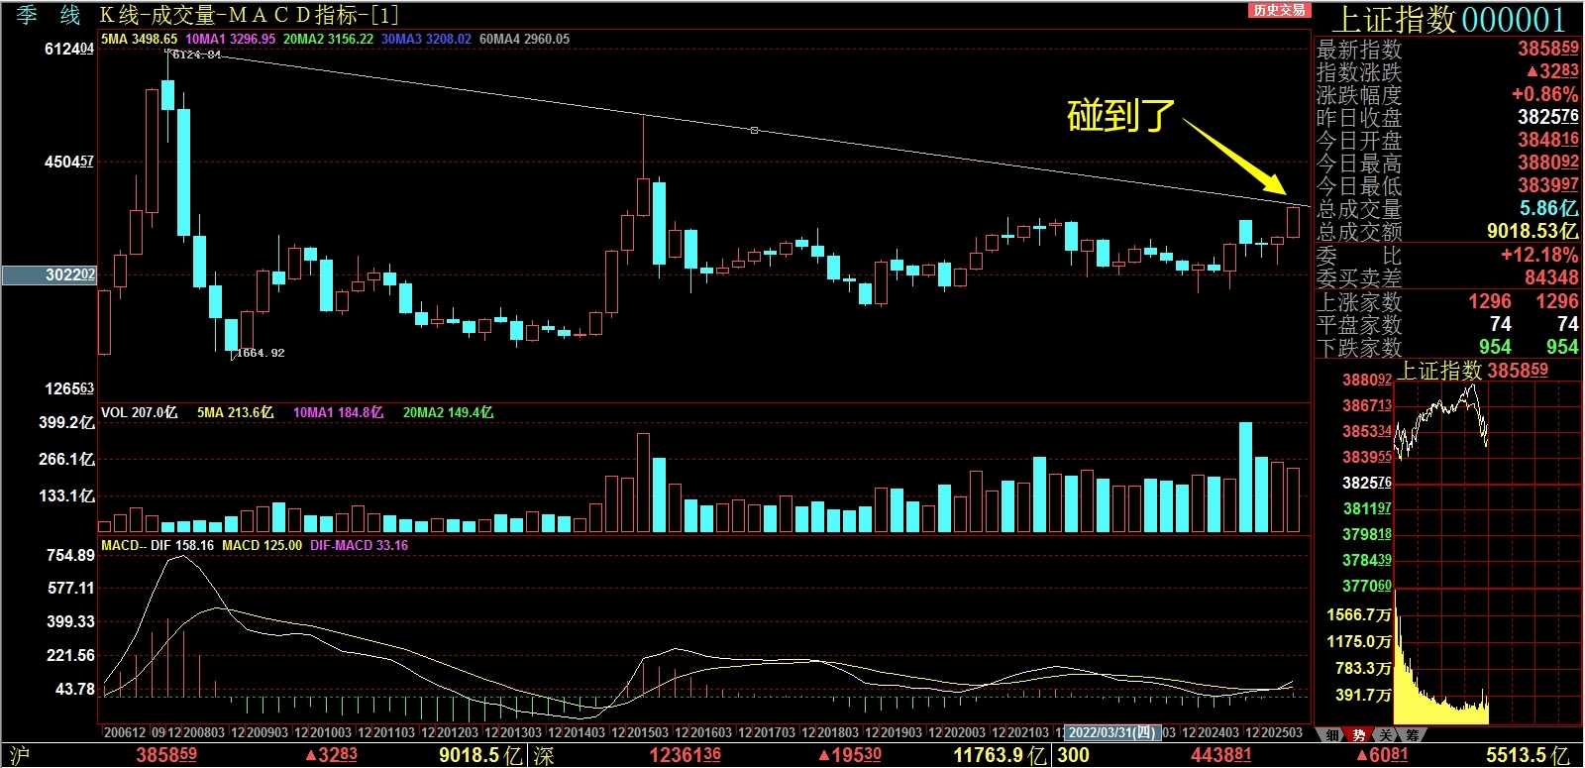The height and width of the screenshot is (768, 1585).
Task: Click the 委买卖差 84348 value
Action: [x=1551, y=277]
